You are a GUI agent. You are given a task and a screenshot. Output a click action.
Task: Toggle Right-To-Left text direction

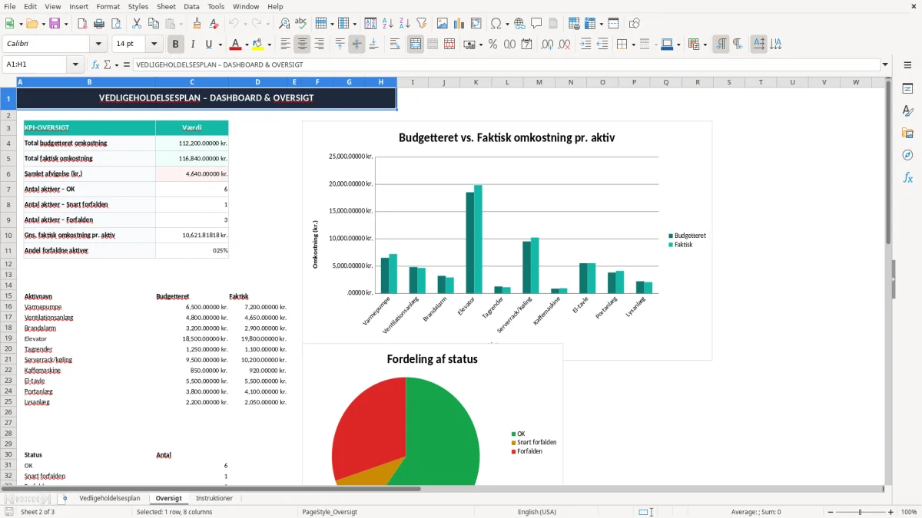738,45
